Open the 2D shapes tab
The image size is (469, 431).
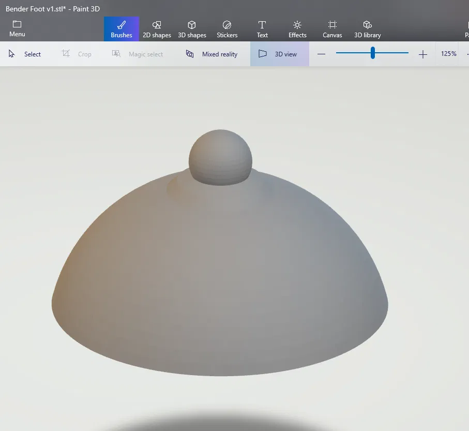tap(157, 29)
